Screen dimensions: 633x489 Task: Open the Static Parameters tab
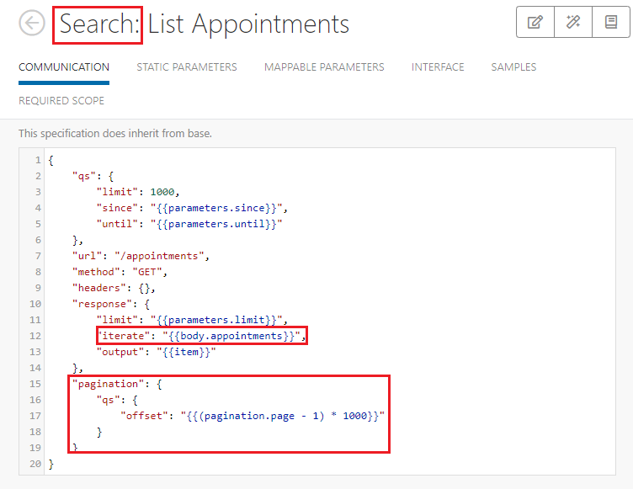(x=187, y=67)
